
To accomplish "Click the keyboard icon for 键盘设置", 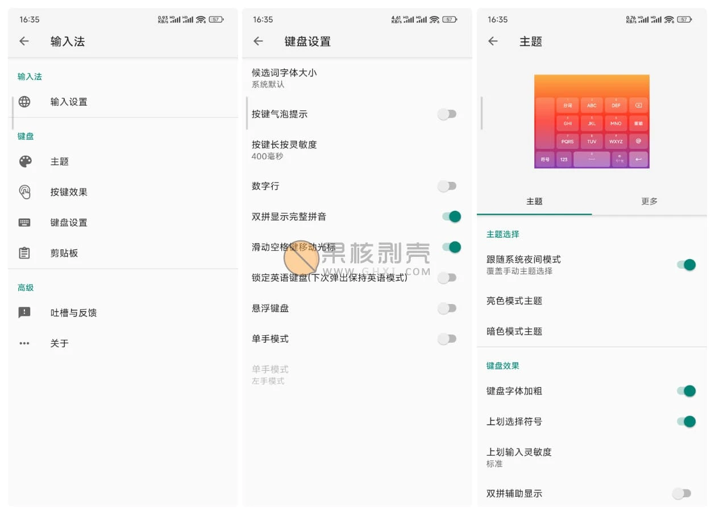I will pos(24,223).
